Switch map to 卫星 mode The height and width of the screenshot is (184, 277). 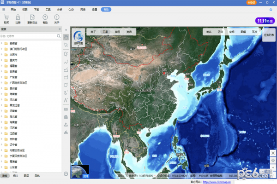coord(105,32)
